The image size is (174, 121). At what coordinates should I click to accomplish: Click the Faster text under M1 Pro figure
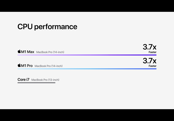(153, 66)
